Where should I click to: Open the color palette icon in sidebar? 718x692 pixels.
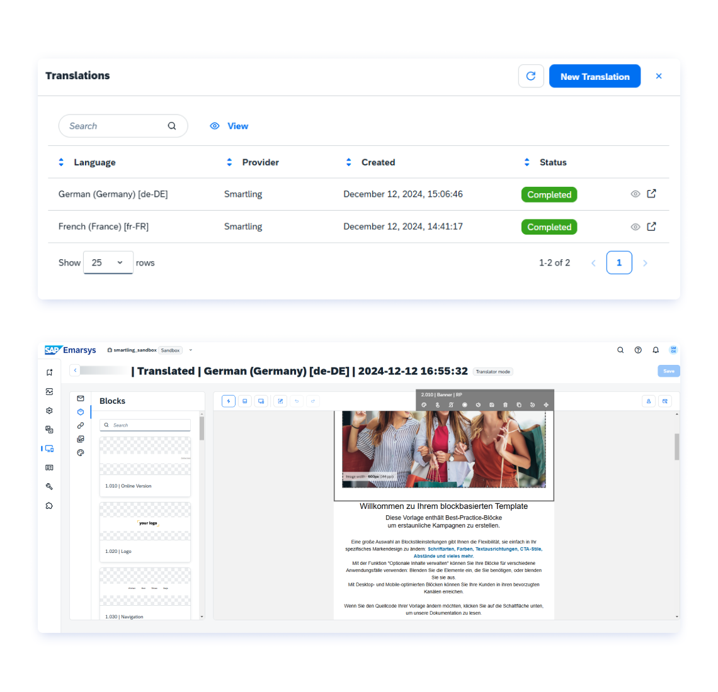pyautogui.click(x=81, y=453)
